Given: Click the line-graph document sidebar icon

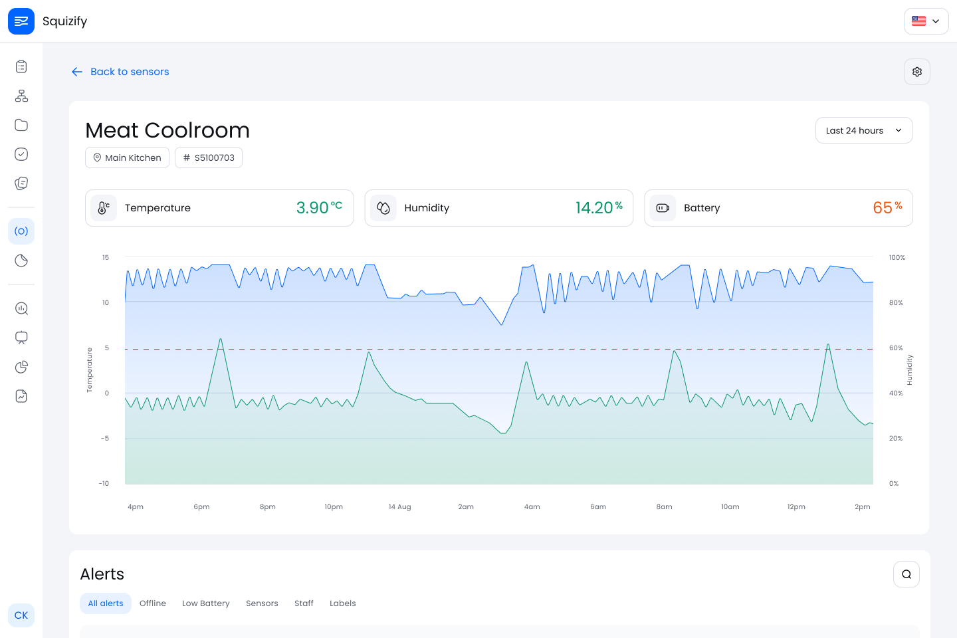Looking at the screenshot, I should point(21,396).
